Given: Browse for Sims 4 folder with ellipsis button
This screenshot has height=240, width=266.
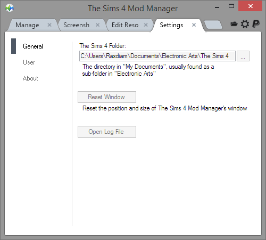Looking at the screenshot, I should coord(243,56).
